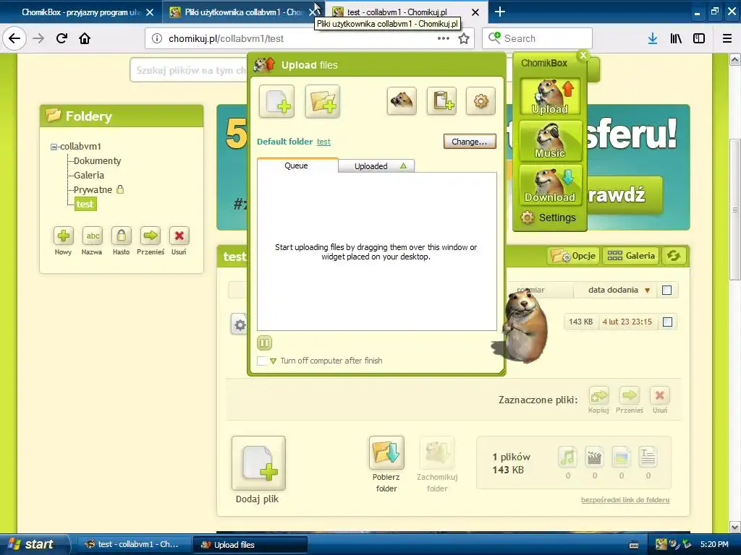Select the Galeria folder in tree
The image size is (741, 555).
pyautogui.click(x=89, y=175)
